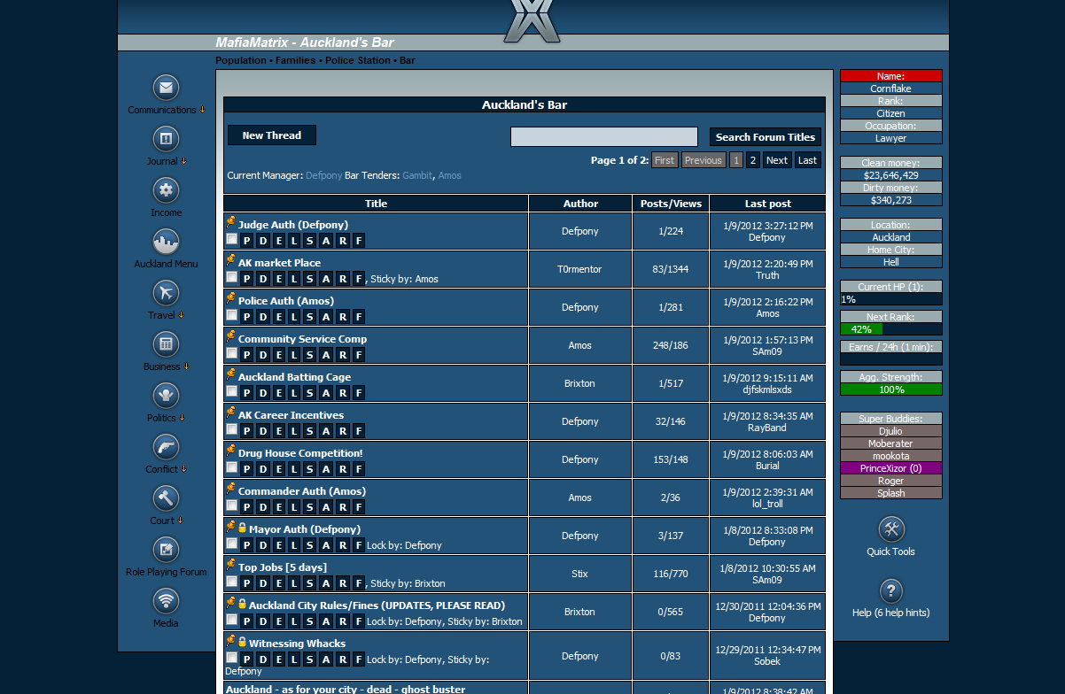Open the AK market Place thread

point(279,263)
